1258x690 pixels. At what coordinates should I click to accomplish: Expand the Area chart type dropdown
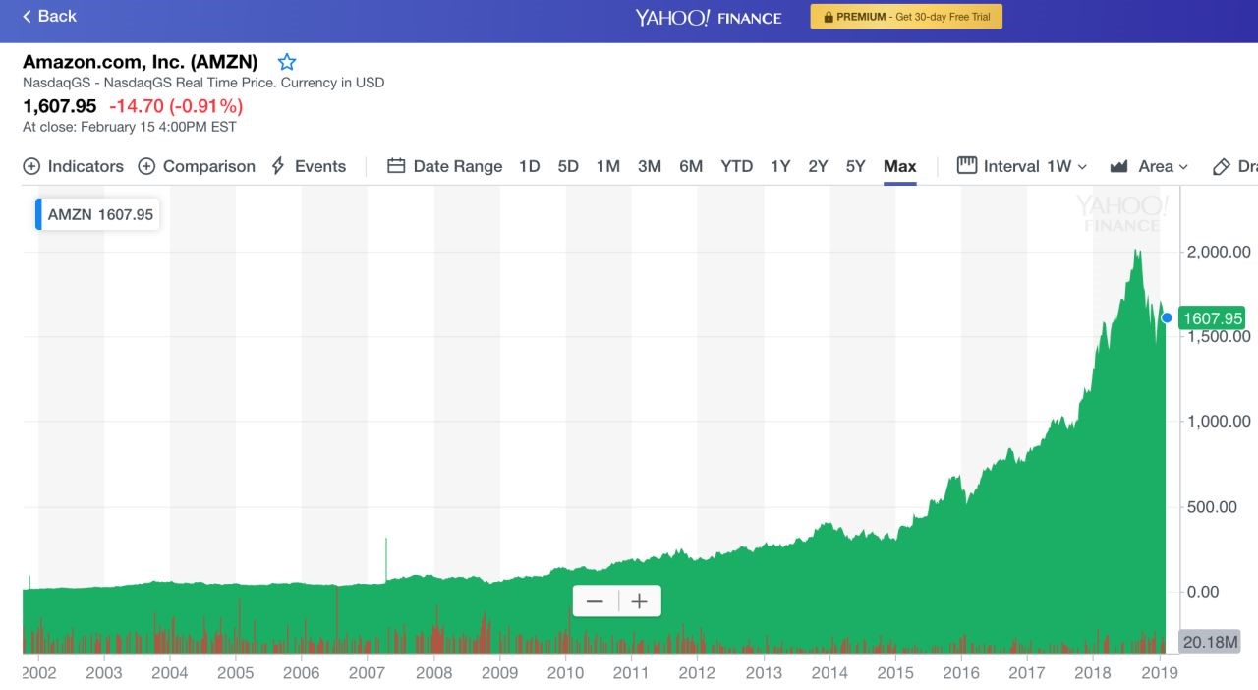tap(1149, 166)
